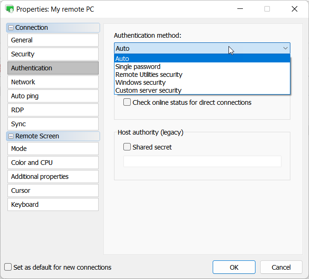Go to the Network settings page
This screenshot has width=309, height=279.
coord(53,82)
